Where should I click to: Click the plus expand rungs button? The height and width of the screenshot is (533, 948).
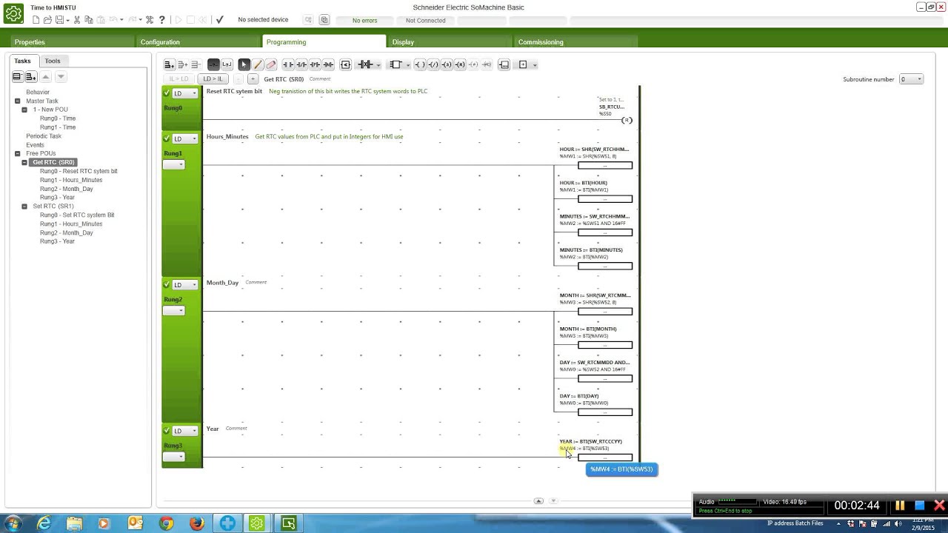(x=253, y=78)
